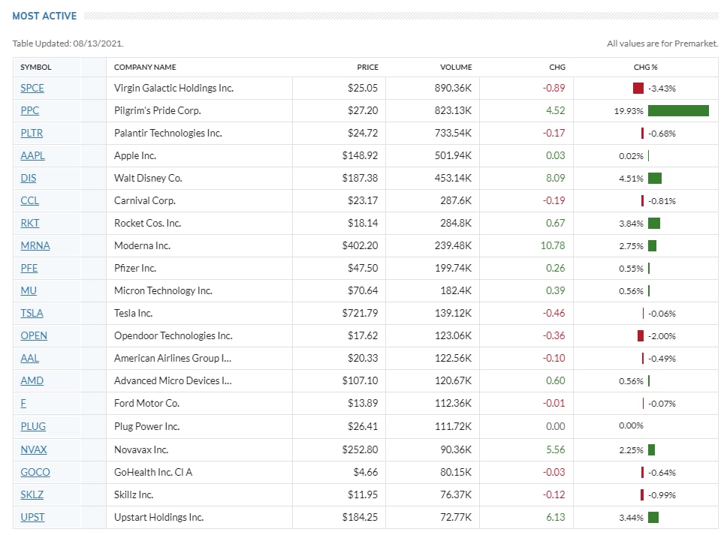Open the PPC ticker link
This screenshot has height=538, width=727.
pos(30,111)
